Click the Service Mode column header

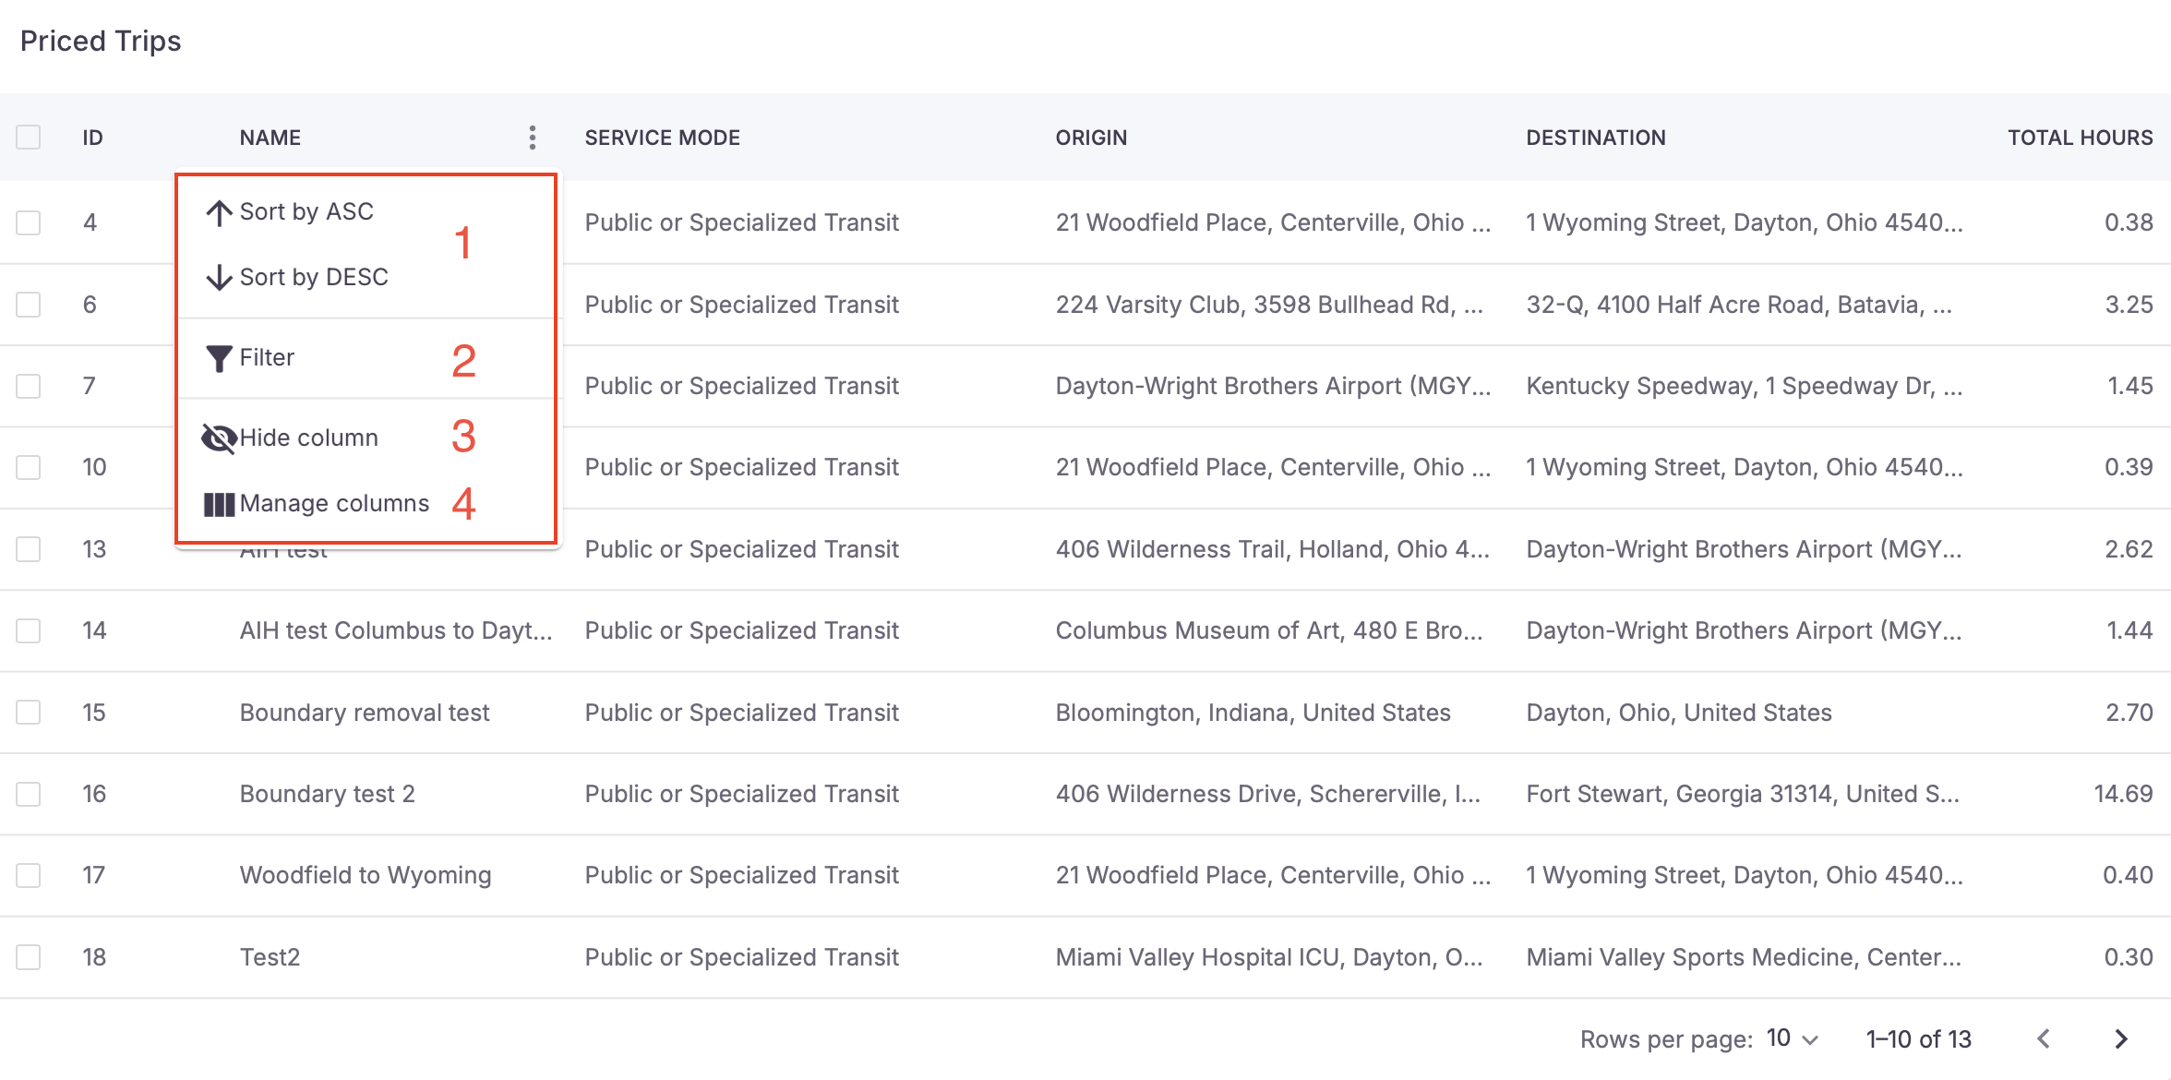tap(662, 138)
